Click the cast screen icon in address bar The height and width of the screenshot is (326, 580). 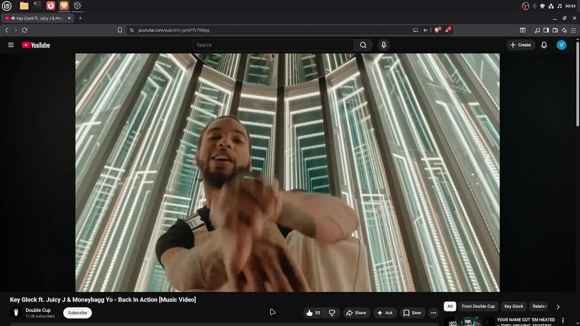pyautogui.click(x=416, y=30)
